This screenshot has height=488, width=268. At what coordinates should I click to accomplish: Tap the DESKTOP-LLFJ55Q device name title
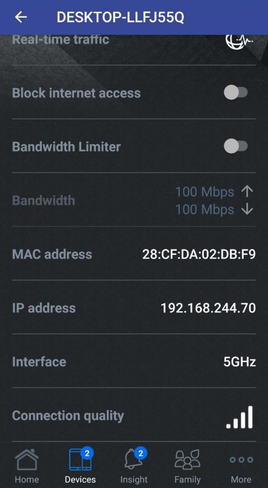[x=120, y=18]
